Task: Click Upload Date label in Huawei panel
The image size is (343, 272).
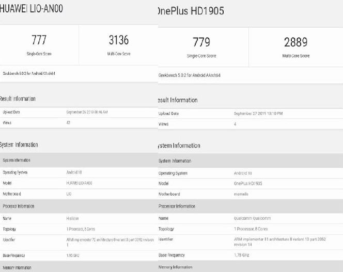Action: (11, 112)
